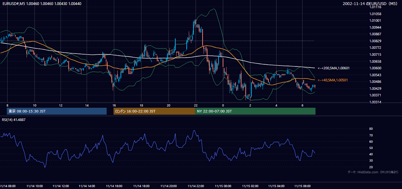Click price level 1.00429 on axis
This screenshot has height=189, width=402.
click(x=376, y=89)
